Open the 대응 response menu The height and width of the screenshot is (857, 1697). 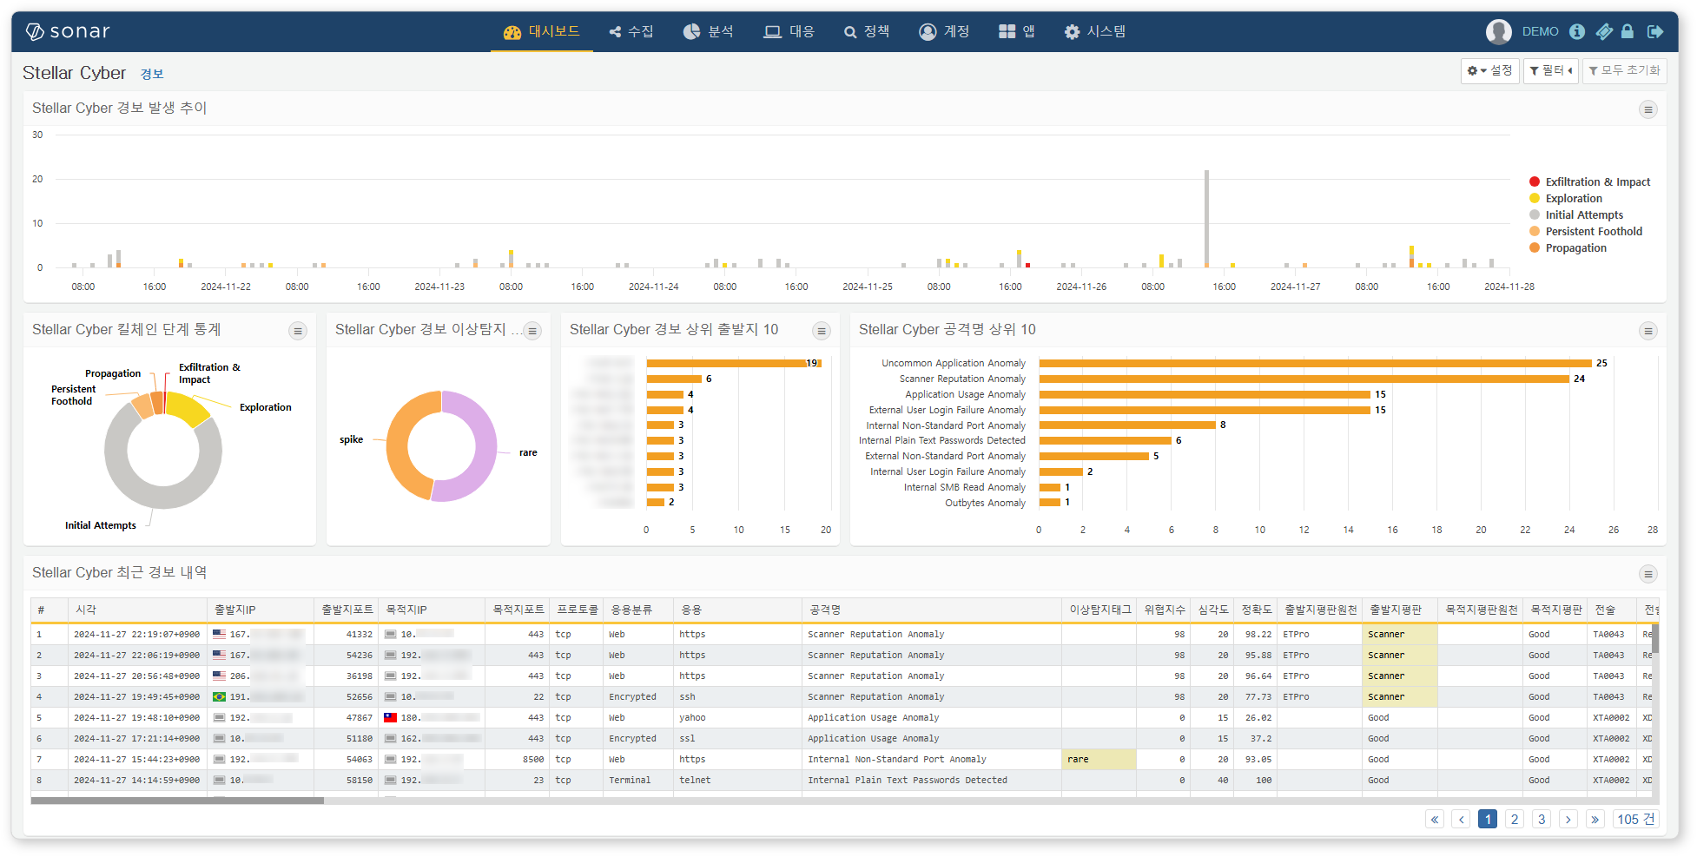coord(789,31)
